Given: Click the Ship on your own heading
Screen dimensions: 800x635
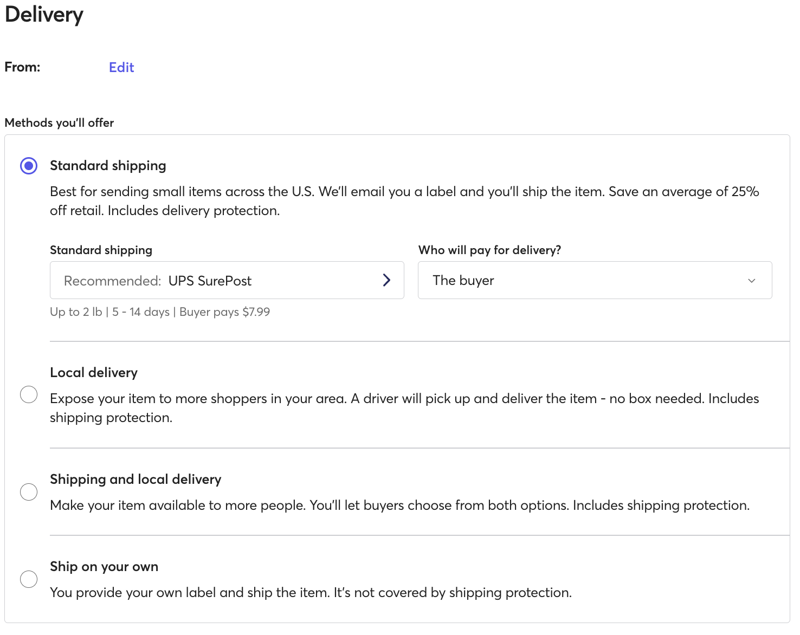Looking at the screenshot, I should 104,567.
